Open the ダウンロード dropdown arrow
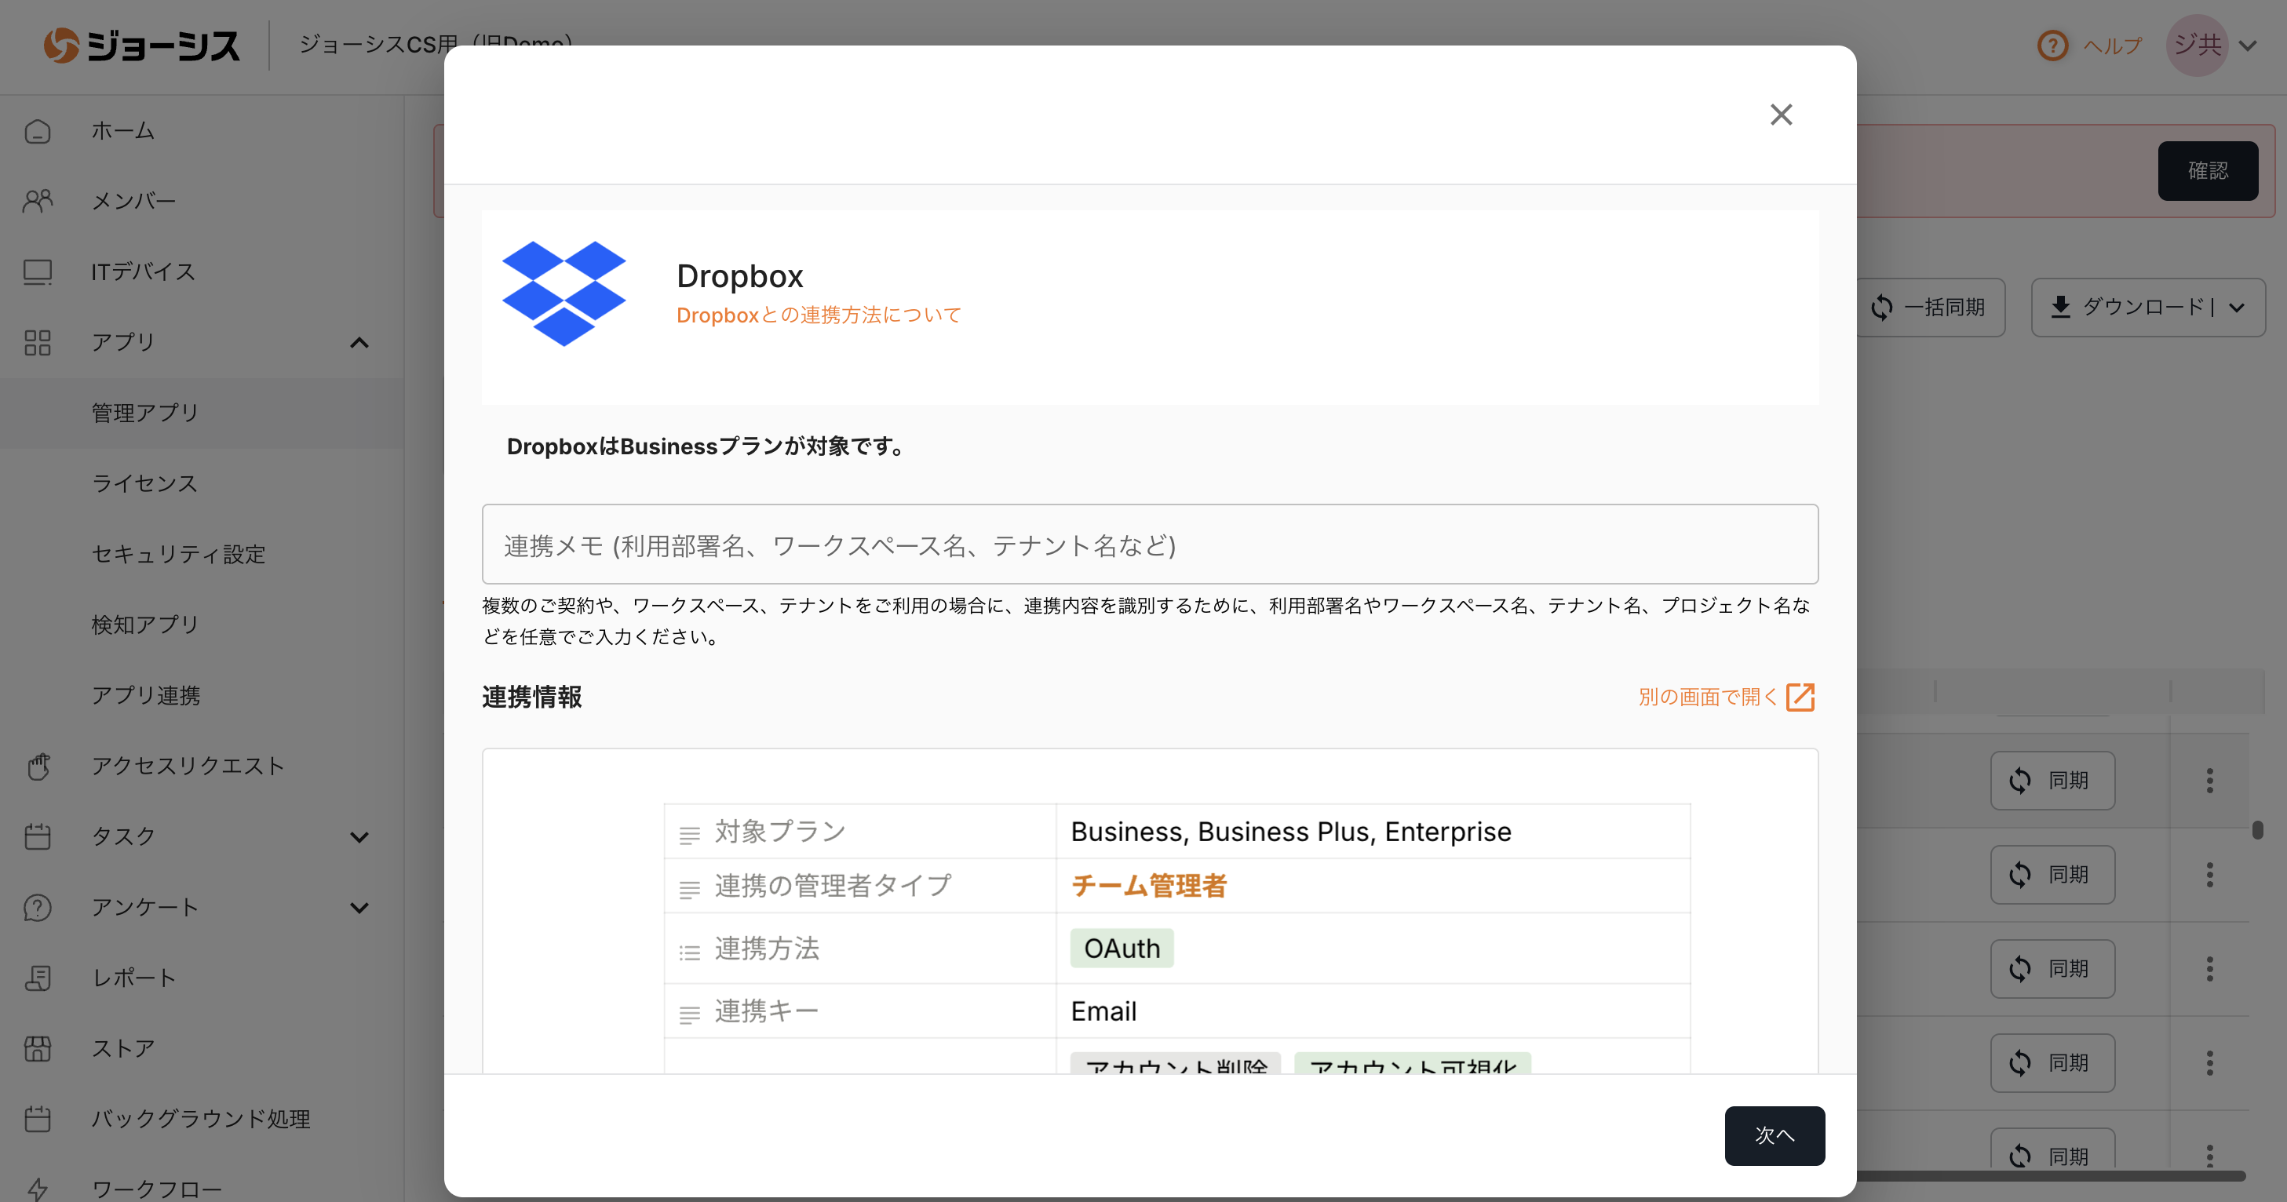The height and width of the screenshot is (1202, 2287). tap(2237, 308)
